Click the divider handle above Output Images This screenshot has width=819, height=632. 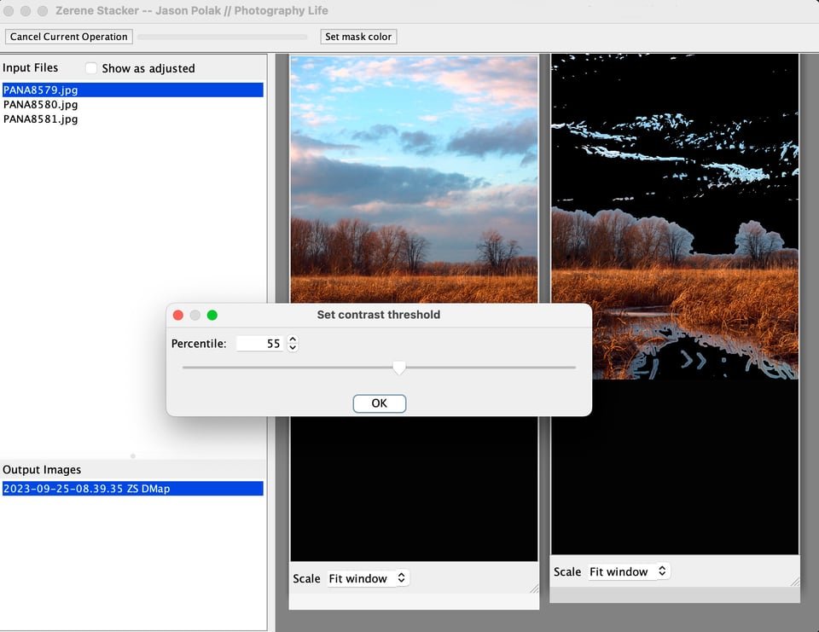133,456
